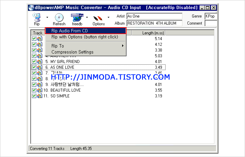Click play icon on 5.03 row
This screenshot has height=157, width=245.
point(40,56)
